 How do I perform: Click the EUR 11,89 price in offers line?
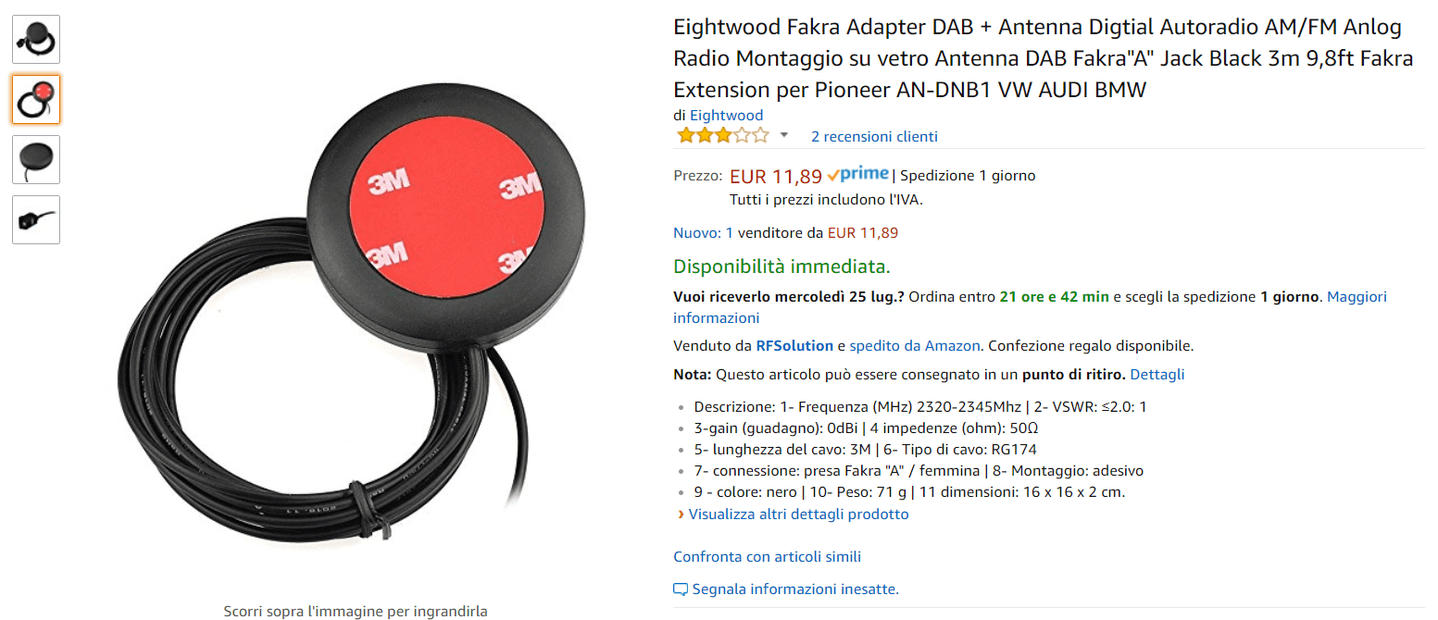pos(863,233)
